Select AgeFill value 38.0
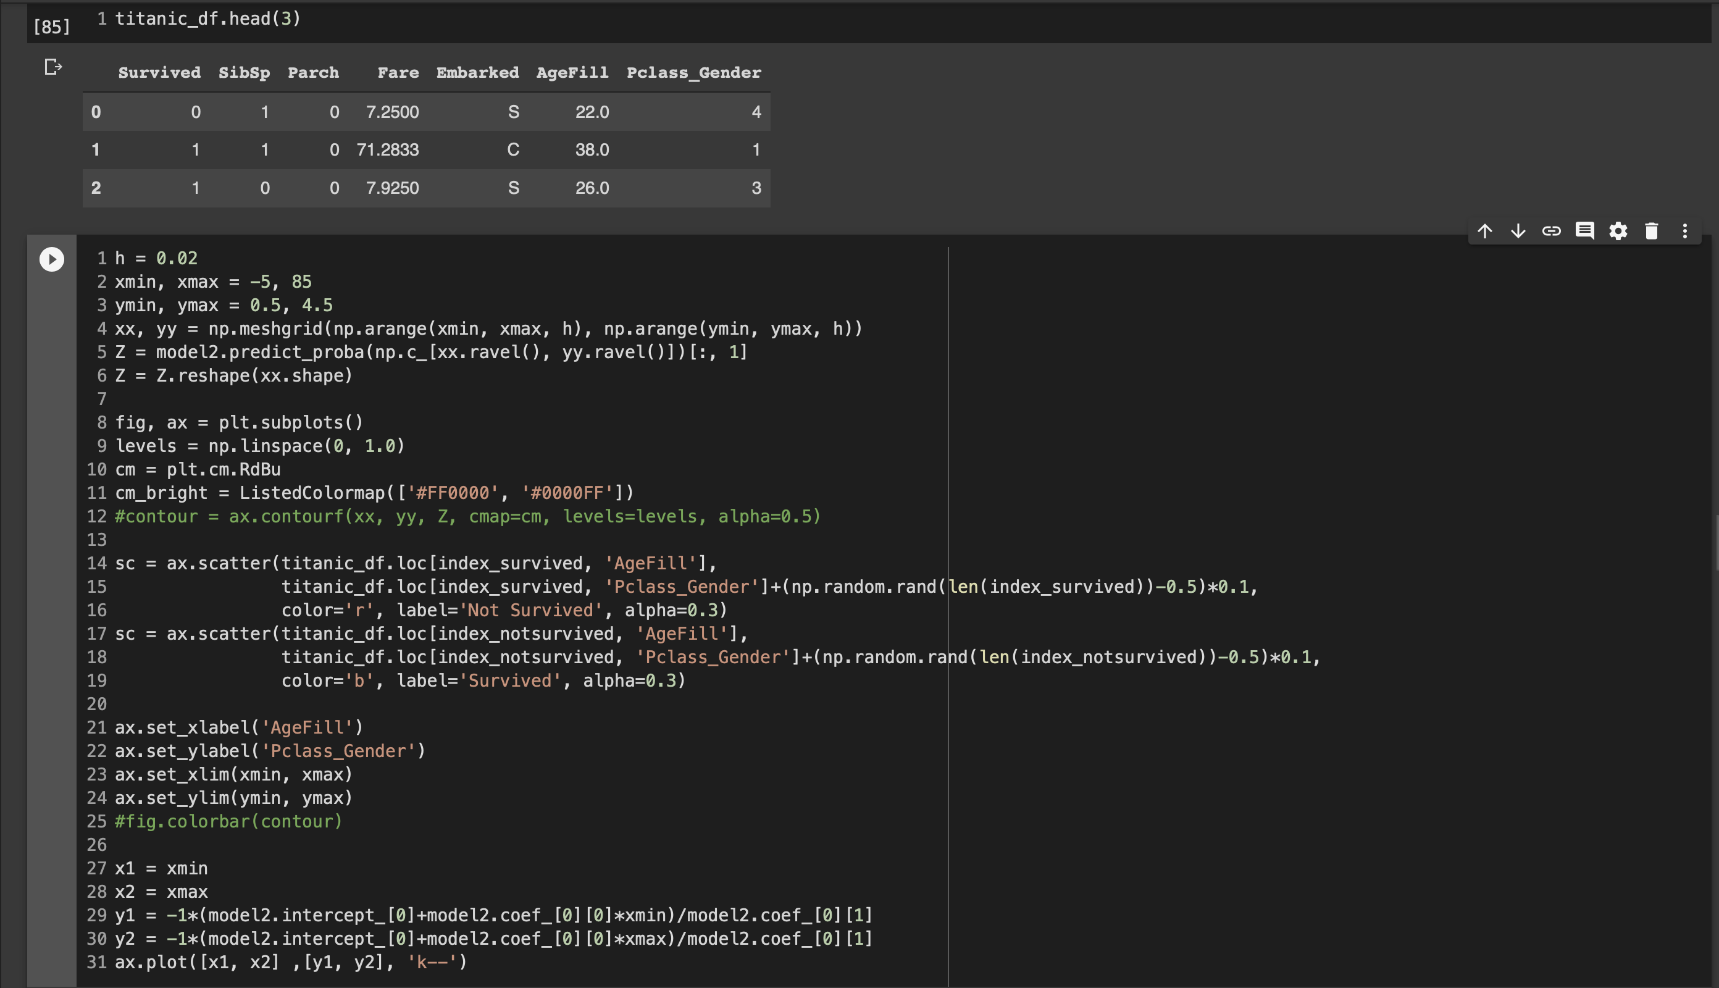 (592, 150)
